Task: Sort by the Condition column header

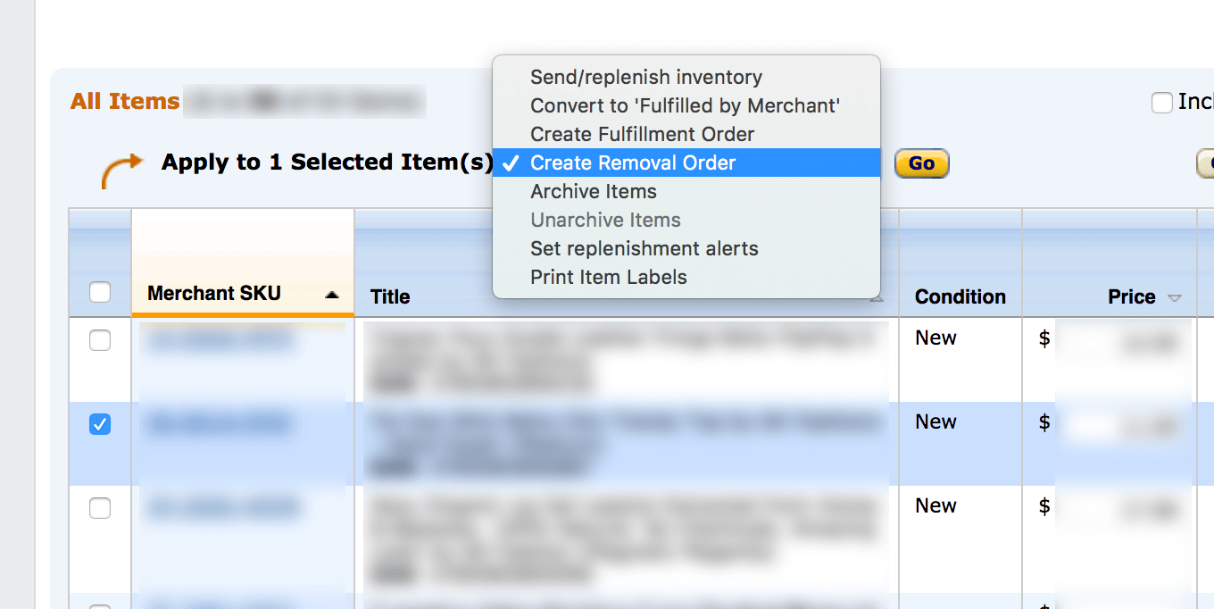Action: click(x=960, y=296)
